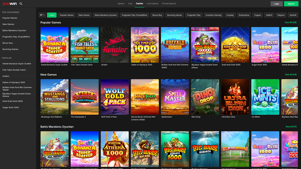Open Booming Games in sidebar
Image resolution: width=301 pixels, height=169 pixels.
[x=10, y=49]
